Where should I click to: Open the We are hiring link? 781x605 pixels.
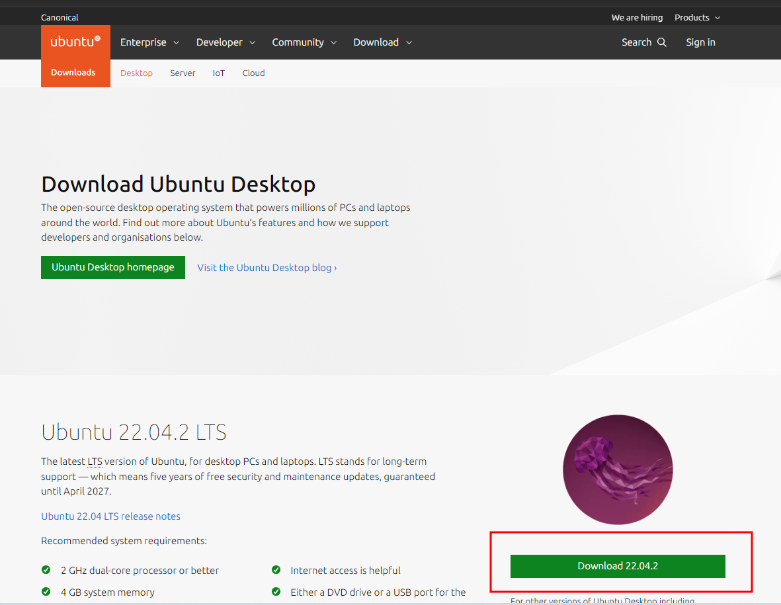(x=637, y=17)
